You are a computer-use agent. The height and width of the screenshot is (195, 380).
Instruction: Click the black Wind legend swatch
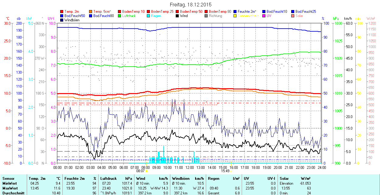pos(178,16)
